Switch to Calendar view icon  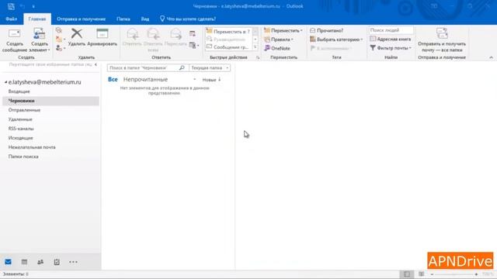24,262
